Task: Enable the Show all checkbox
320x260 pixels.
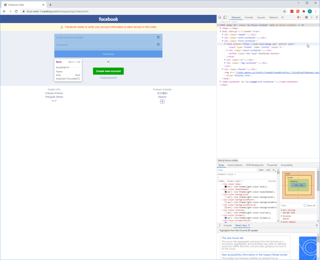Action: pos(305,205)
